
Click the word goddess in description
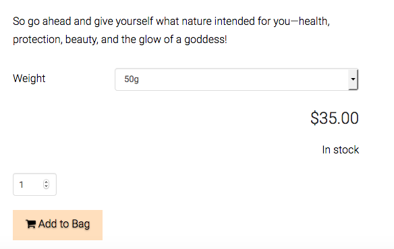click(x=206, y=40)
